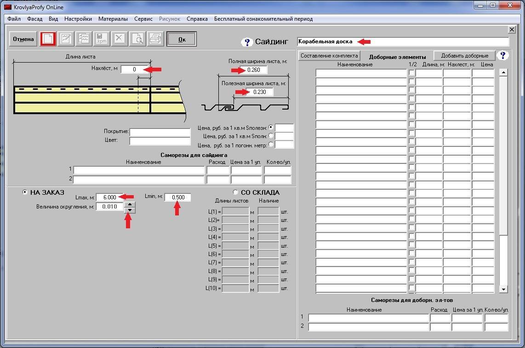Image resolution: width=525 pixels, height=348 pixels.
Task: Tick first 1/2 checkbox in Доборные элементы
Action: [411, 73]
